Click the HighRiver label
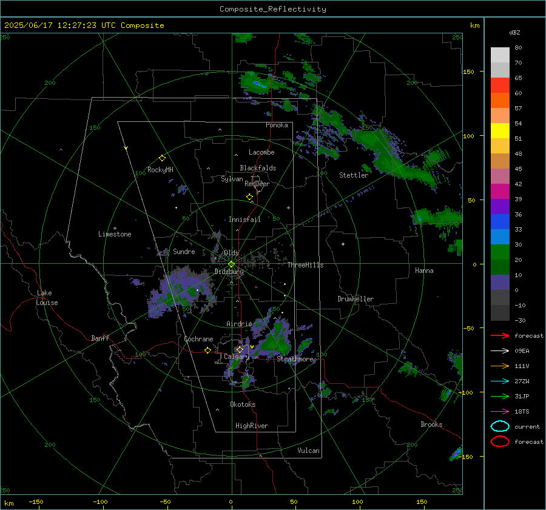Screen dimensions: 546x510 tap(252, 426)
